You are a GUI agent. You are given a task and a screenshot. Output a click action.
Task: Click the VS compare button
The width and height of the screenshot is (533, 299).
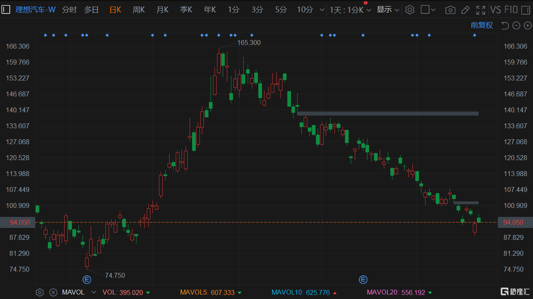[x=495, y=10]
